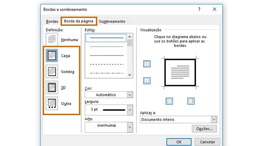
Task: Close the Bordas e sombreamento dialog
Action: 214,9
